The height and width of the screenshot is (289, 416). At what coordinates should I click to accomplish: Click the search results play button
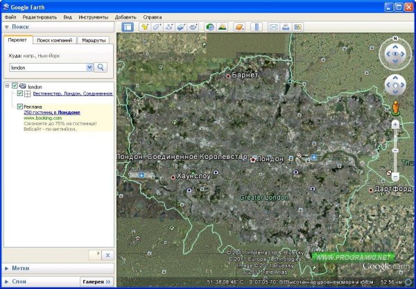pos(95,255)
